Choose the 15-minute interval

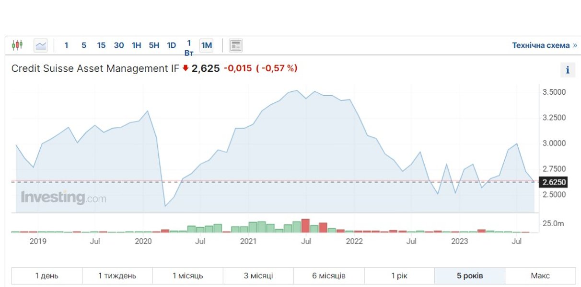(x=101, y=45)
